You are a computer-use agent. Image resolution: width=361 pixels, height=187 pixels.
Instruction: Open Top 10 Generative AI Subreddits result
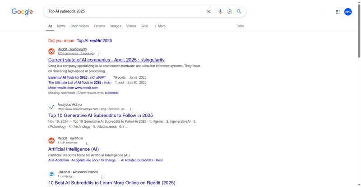pos(101,116)
